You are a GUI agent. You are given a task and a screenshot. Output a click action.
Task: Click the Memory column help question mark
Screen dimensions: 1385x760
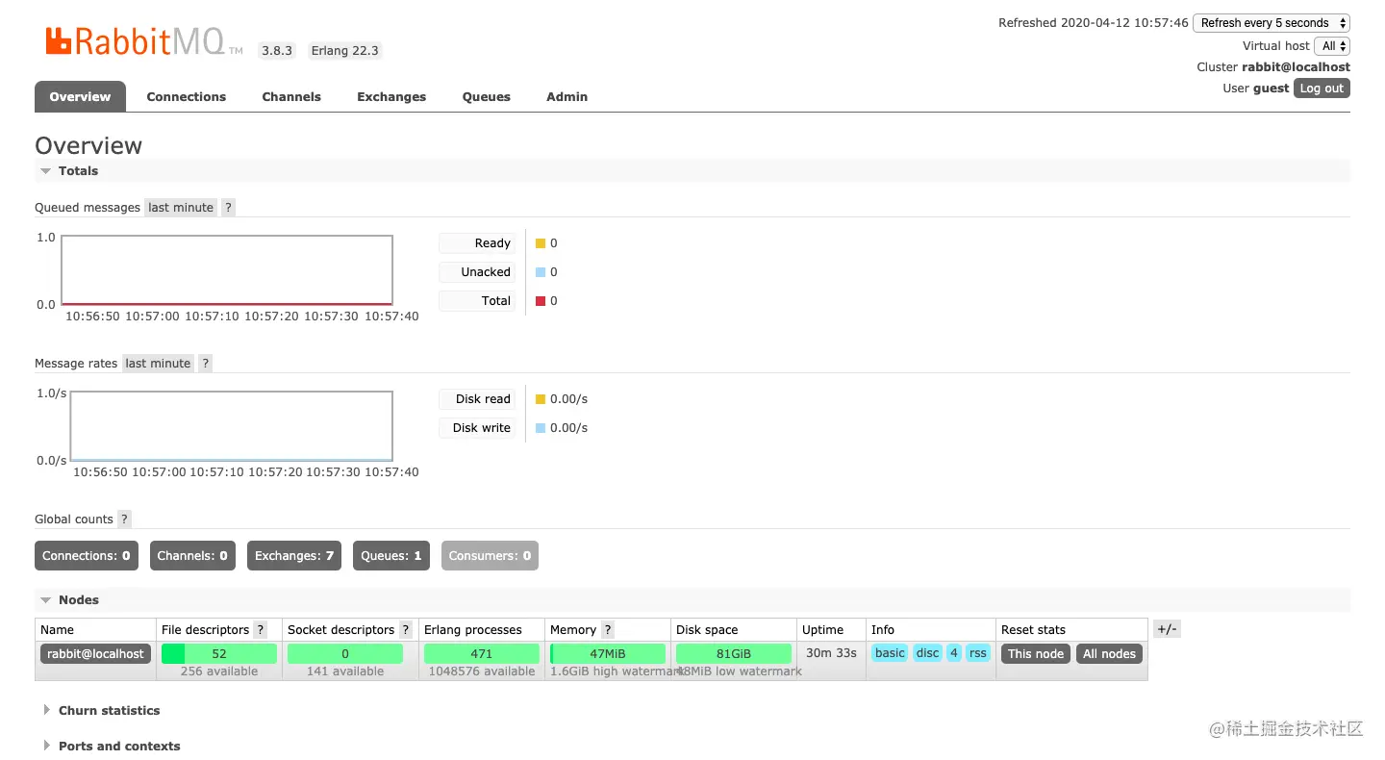point(607,630)
